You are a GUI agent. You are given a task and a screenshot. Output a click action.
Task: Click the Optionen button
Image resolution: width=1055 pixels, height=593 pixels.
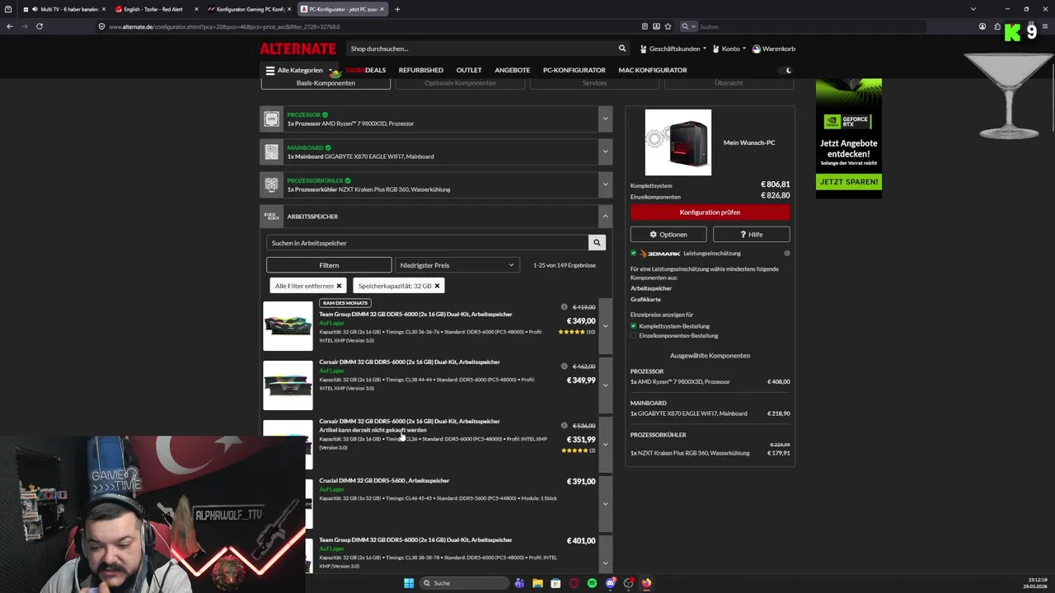click(668, 235)
